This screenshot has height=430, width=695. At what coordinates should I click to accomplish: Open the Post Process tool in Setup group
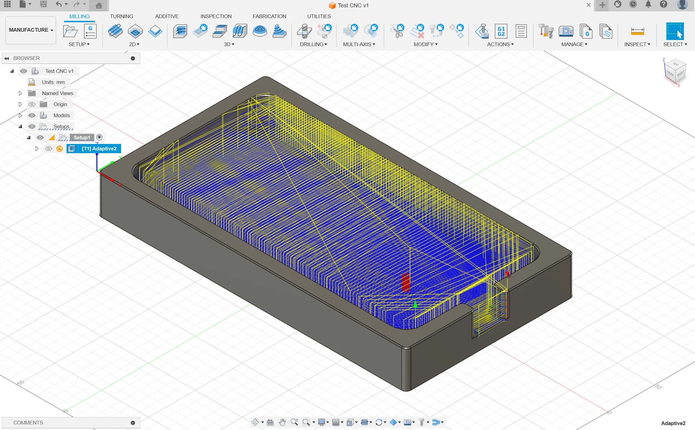tap(90, 31)
